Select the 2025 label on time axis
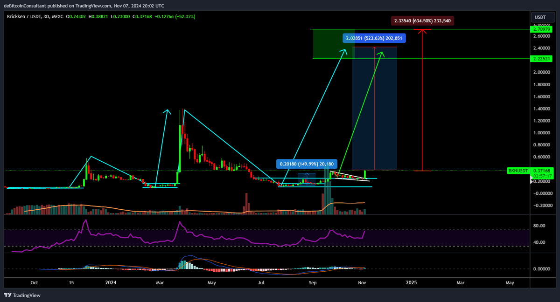The image size is (560, 302). click(x=411, y=282)
